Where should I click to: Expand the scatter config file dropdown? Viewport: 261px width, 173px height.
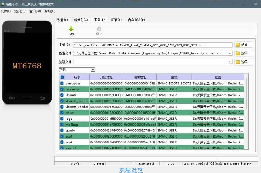click(x=230, y=53)
